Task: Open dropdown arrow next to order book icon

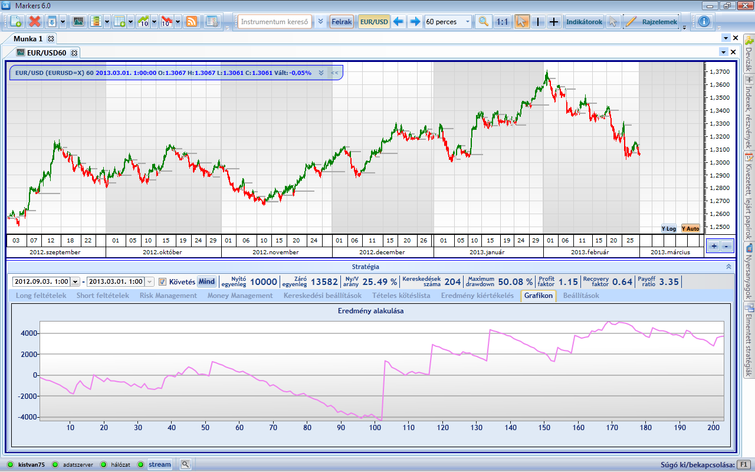Action: [107, 22]
